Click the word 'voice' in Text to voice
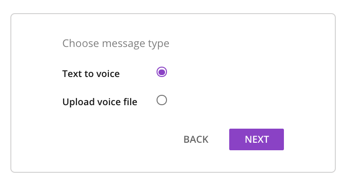Screen dimensions: 349x185 [108, 74]
